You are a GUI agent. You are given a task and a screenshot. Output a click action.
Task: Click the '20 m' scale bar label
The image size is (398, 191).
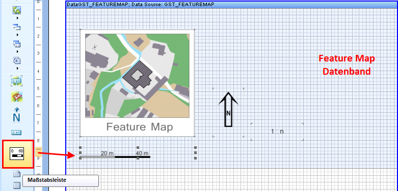108,153
